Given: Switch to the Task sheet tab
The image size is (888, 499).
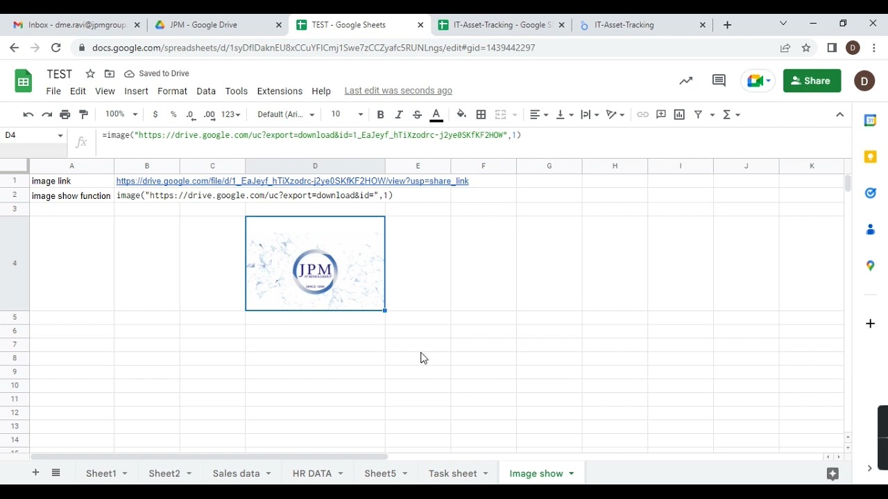Looking at the screenshot, I should pyautogui.click(x=459, y=473).
